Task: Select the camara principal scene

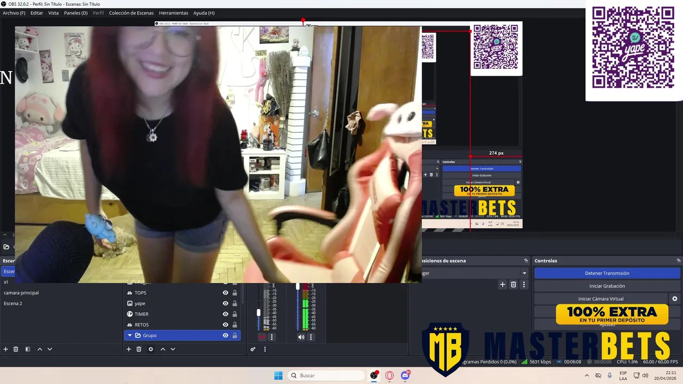Action: click(x=61, y=293)
